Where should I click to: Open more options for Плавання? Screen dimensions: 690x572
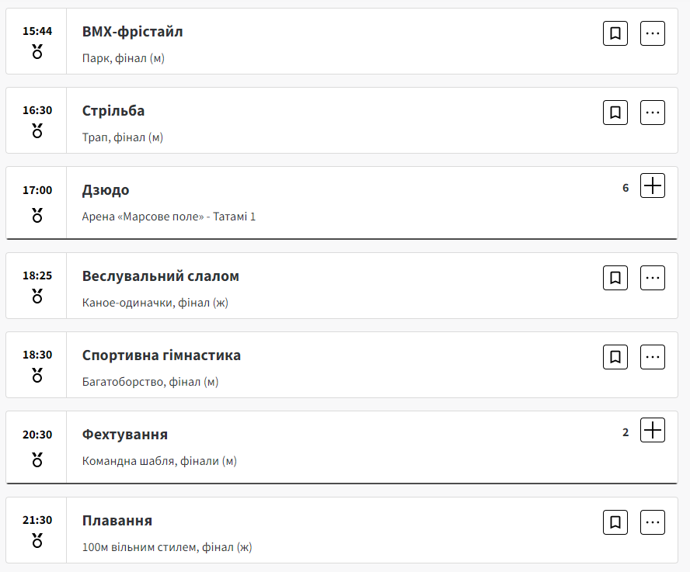click(653, 522)
